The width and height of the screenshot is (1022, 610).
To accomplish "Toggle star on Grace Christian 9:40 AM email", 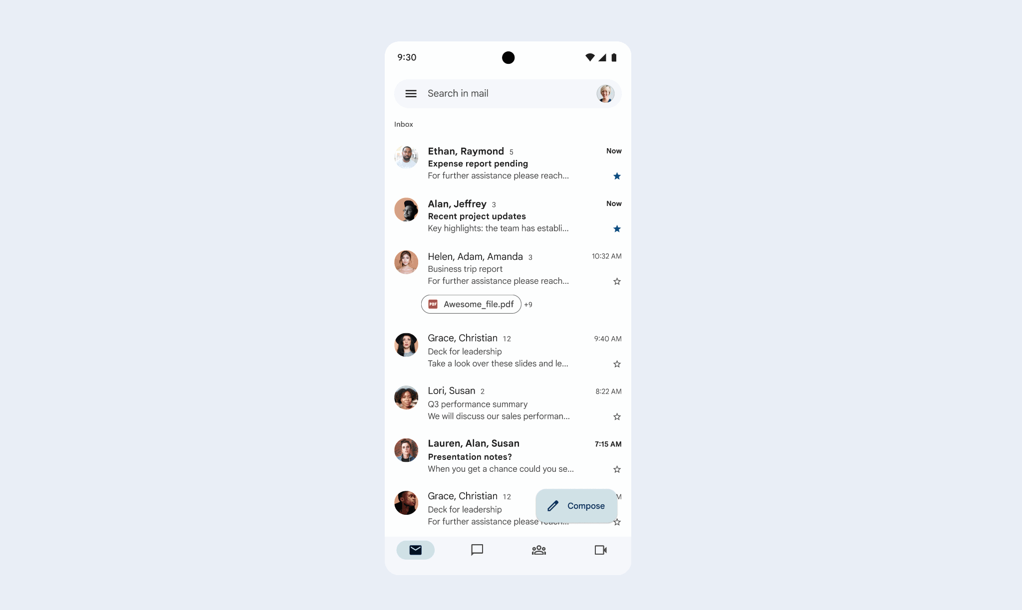I will point(616,364).
